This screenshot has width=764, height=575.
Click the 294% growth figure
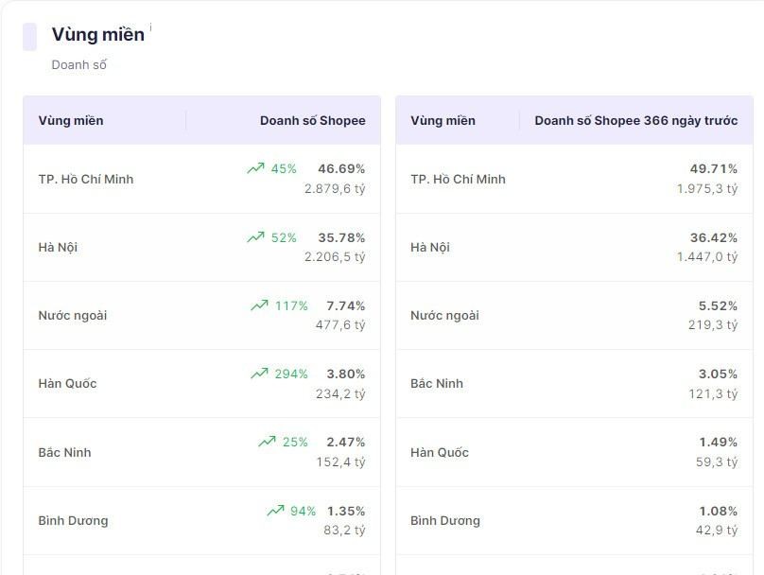pyautogui.click(x=291, y=374)
